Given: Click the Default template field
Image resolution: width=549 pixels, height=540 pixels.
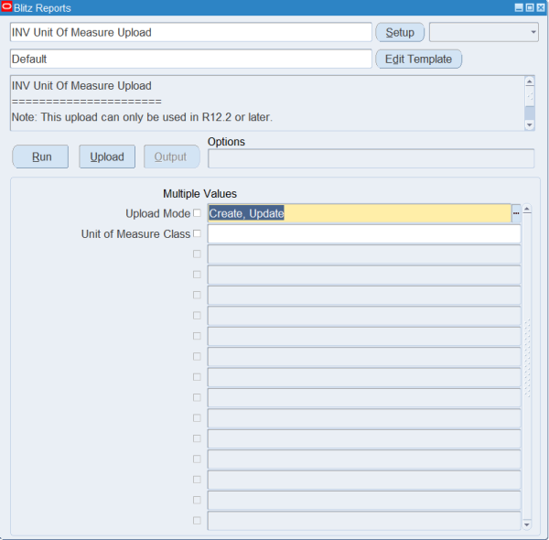Looking at the screenshot, I should click(x=191, y=59).
